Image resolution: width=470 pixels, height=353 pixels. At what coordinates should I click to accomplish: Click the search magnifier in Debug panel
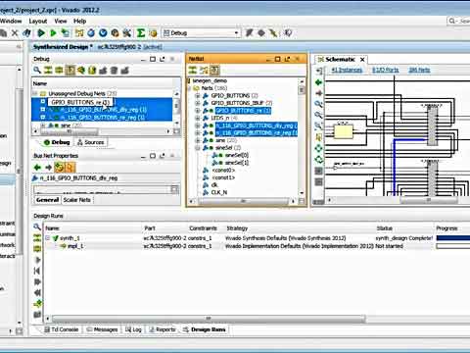click(x=37, y=70)
